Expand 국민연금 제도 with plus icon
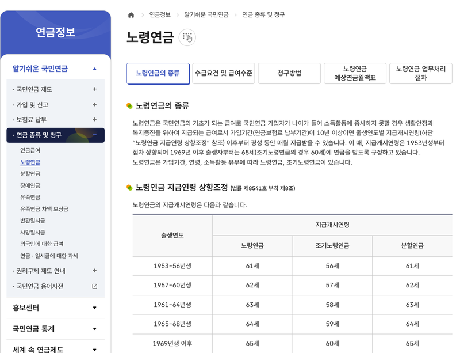Screen dimensions: 460x353 click(x=94, y=89)
